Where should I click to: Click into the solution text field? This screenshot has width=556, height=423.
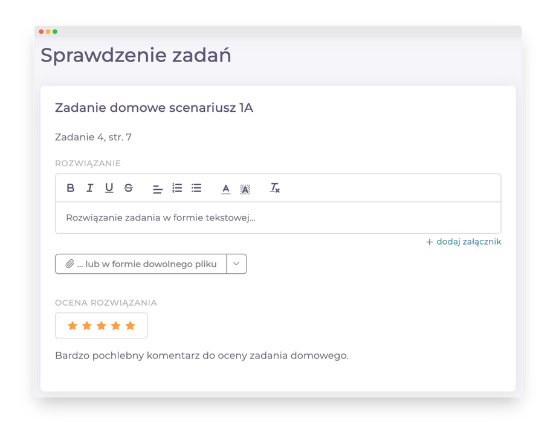[x=278, y=218]
